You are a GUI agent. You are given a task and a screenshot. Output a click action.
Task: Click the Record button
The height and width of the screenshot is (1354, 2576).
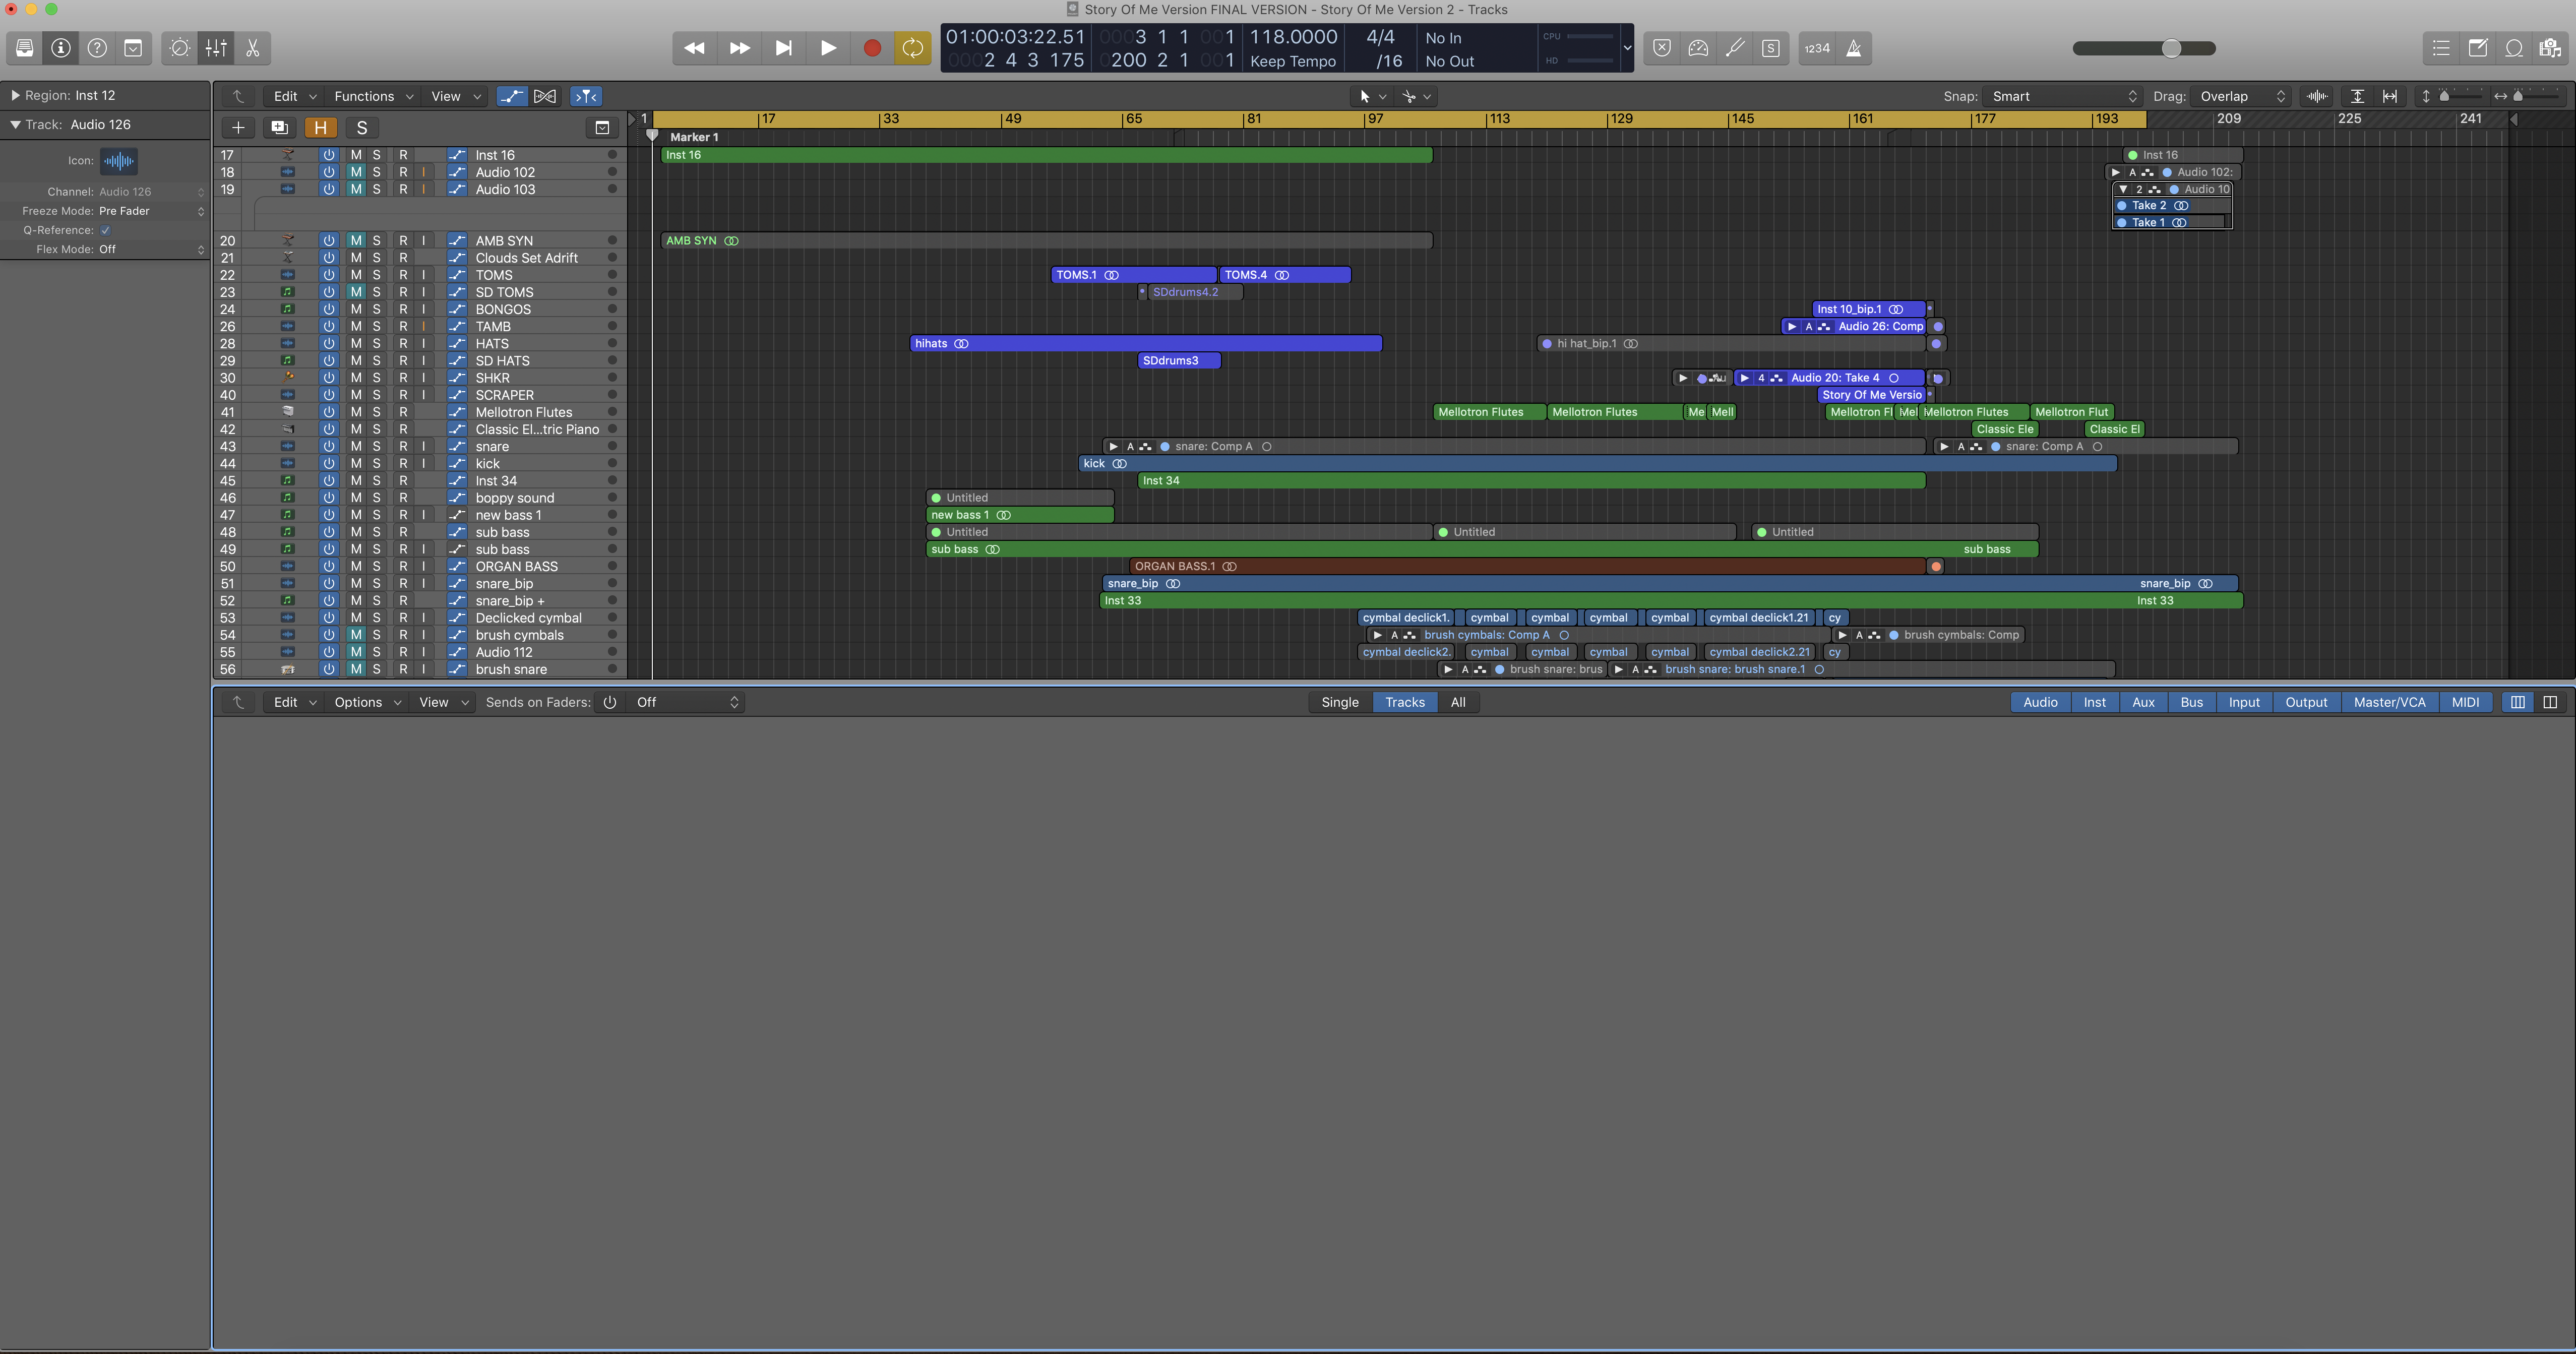point(871,48)
